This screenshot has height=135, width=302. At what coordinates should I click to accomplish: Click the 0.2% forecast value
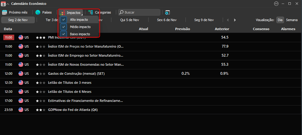click(186, 74)
